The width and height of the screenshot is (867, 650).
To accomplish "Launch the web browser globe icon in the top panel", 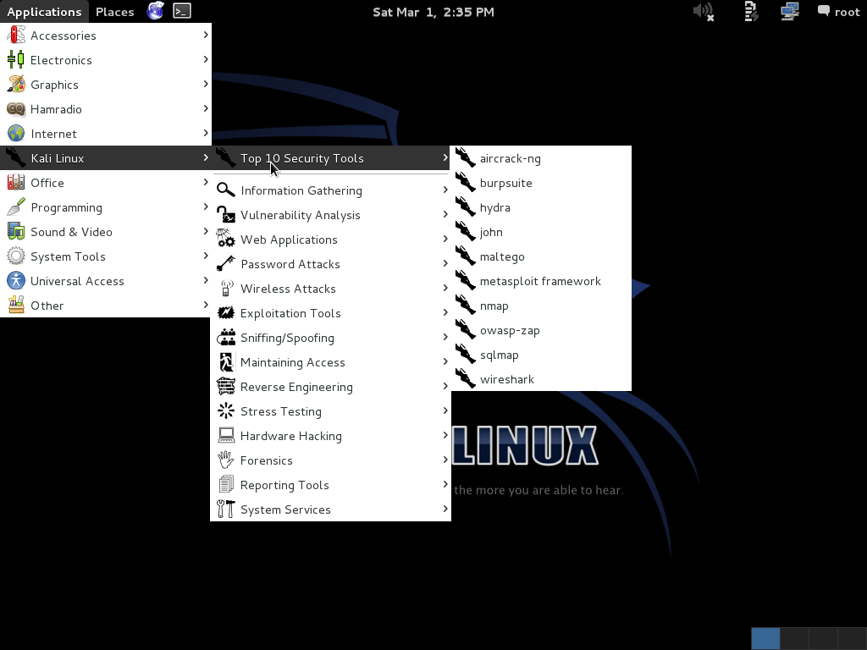I will [156, 11].
